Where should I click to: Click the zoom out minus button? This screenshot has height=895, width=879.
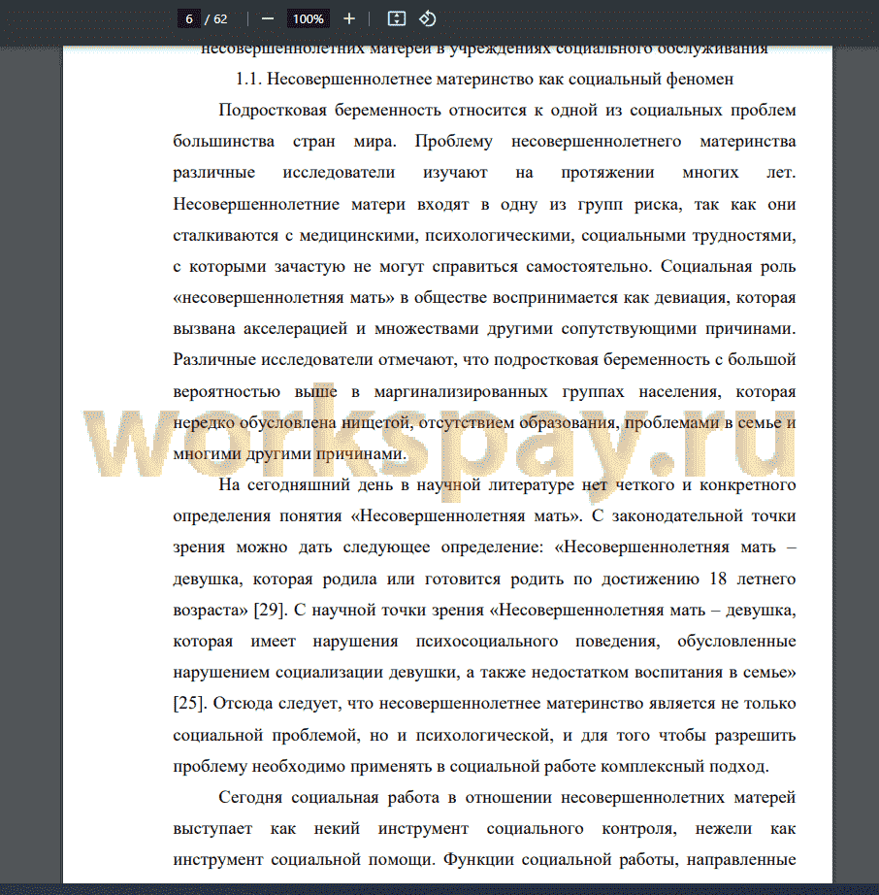point(268,18)
